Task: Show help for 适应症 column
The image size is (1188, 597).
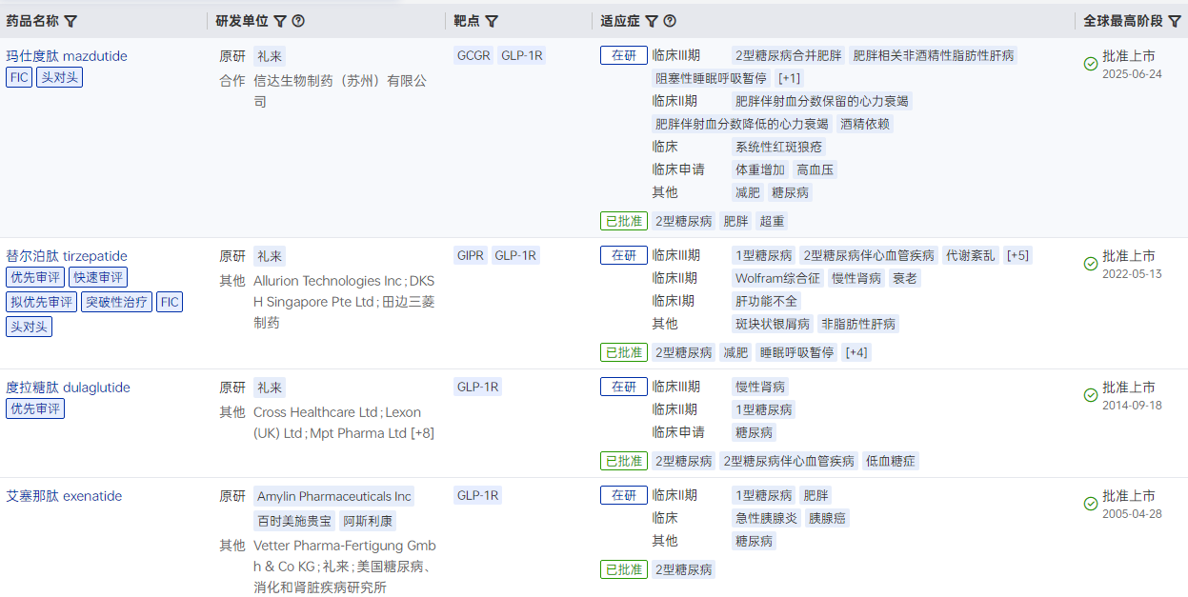Action: pos(670,21)
